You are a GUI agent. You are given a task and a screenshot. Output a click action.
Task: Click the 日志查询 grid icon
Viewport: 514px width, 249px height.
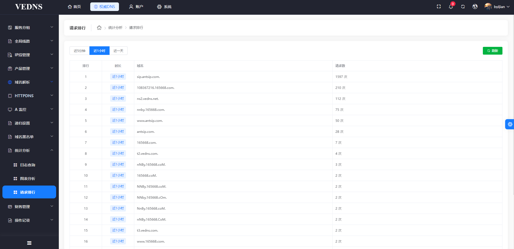click(x=15, y=165)
